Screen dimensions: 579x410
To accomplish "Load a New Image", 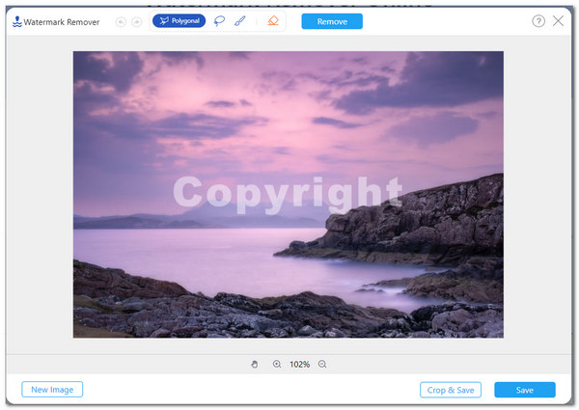I will pyautogui.click(x=52, y=390).
